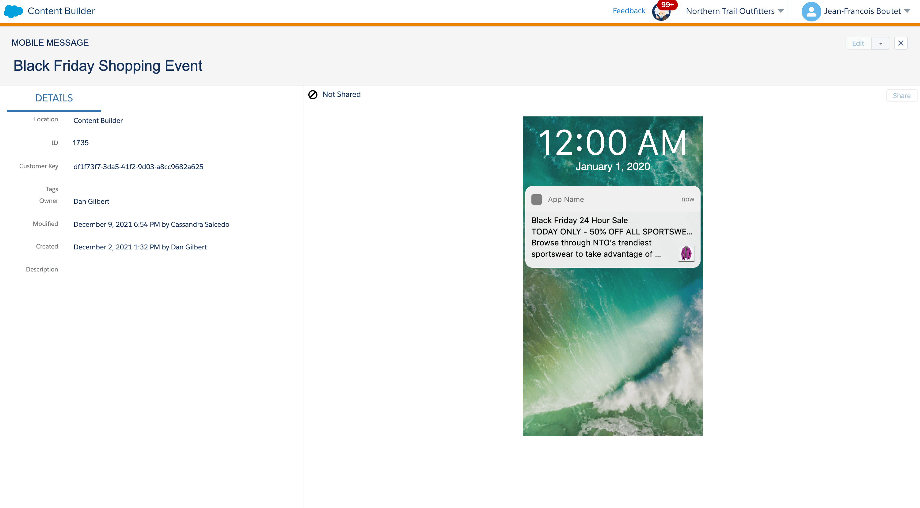This screenshot has height=508, width=920.
Task: Click the Dan Gilbert owner link
Action: pos(91,201)
